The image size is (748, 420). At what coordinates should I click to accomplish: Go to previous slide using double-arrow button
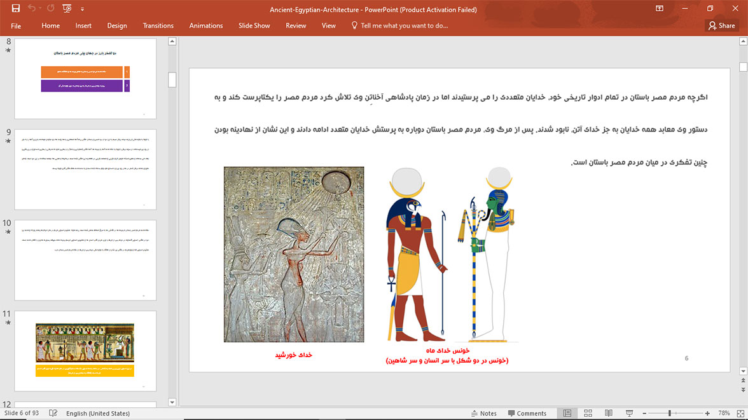(x=743, y=381)
